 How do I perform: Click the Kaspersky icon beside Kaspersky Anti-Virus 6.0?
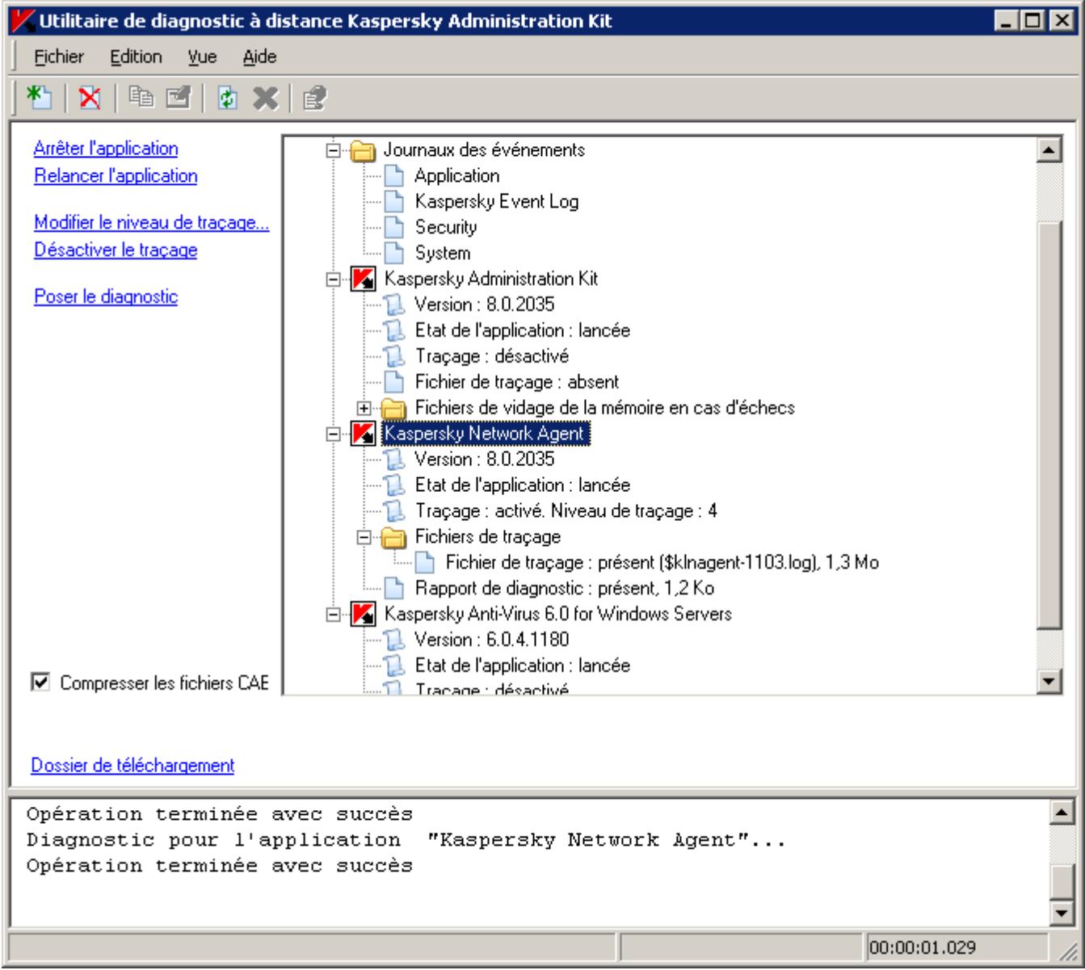tap(363, 615)
